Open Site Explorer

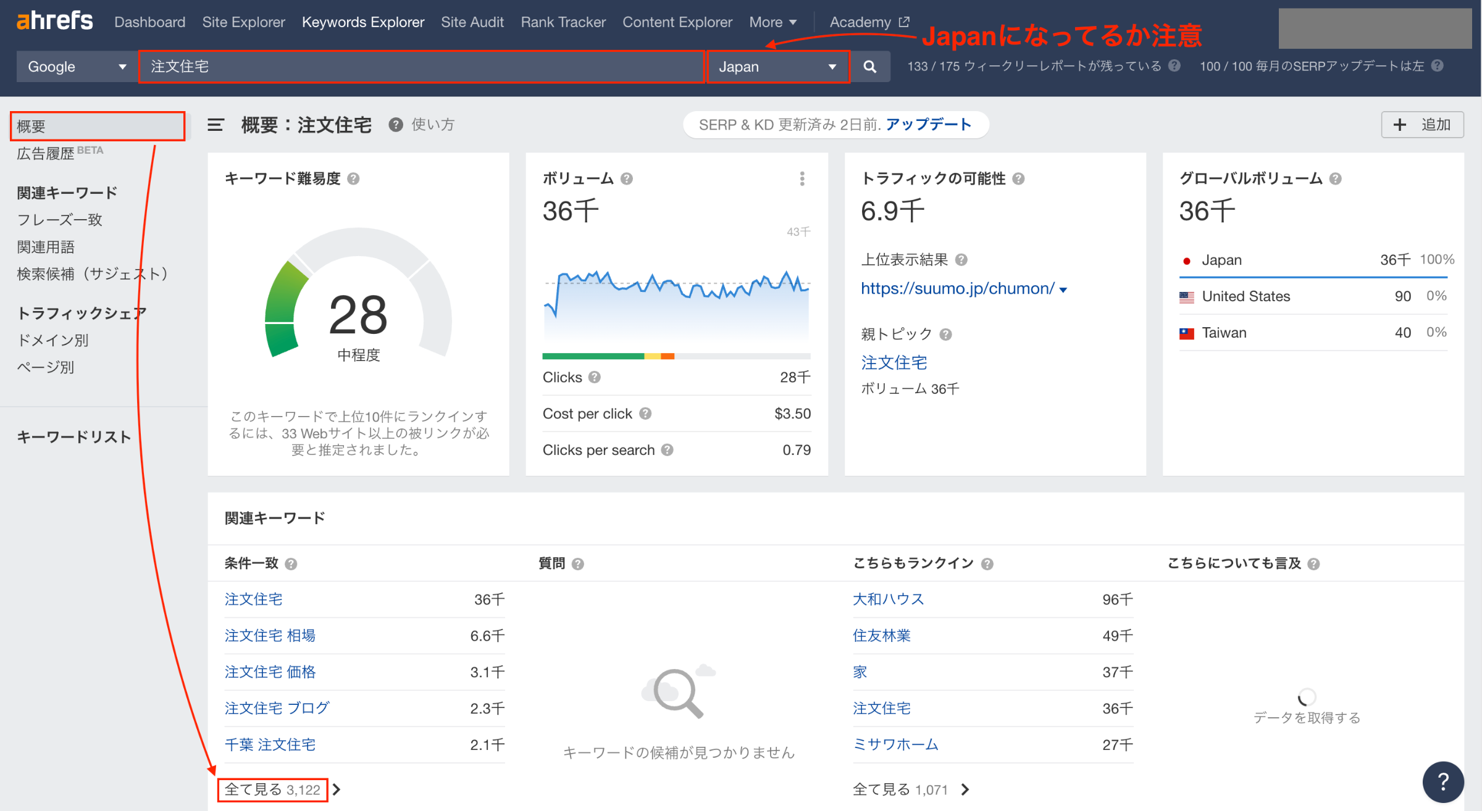coord(243,22)
